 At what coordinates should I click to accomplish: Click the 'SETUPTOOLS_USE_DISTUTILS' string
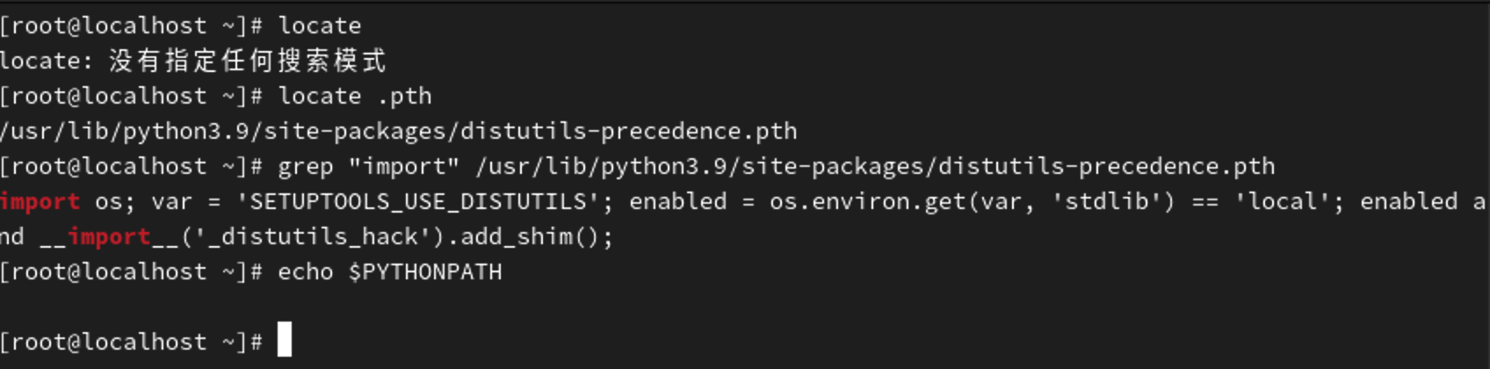tap(417, 201)
